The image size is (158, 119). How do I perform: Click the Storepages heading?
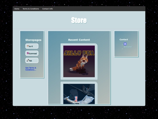33,40
